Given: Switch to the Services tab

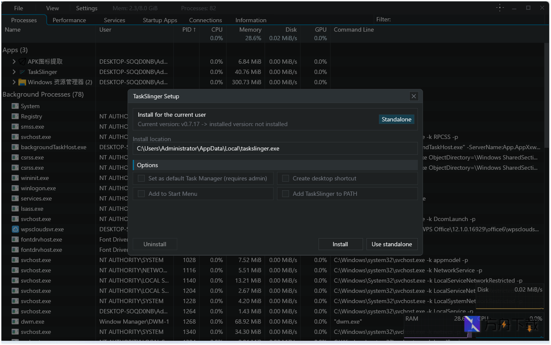Looking at the screenshot, I should [x=115, y=20].
